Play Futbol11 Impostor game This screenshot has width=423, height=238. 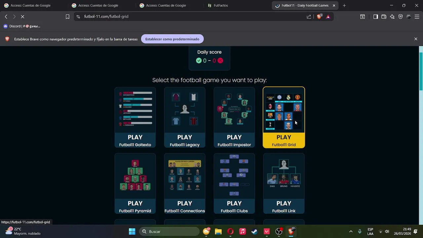pos(234,140)
